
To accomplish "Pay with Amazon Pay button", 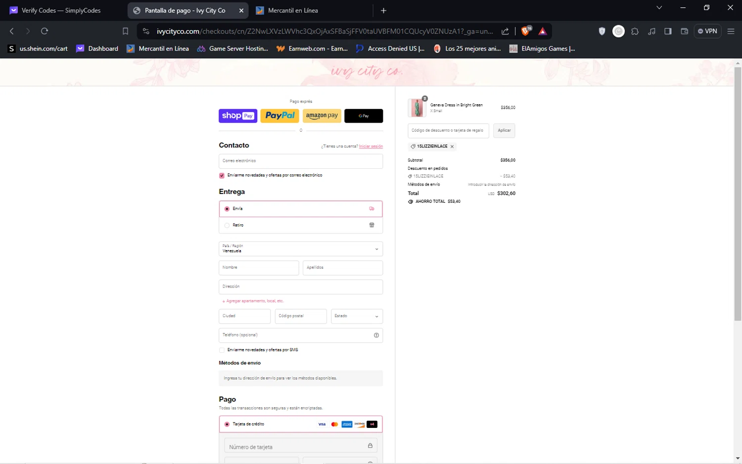I will pos(322,116).
